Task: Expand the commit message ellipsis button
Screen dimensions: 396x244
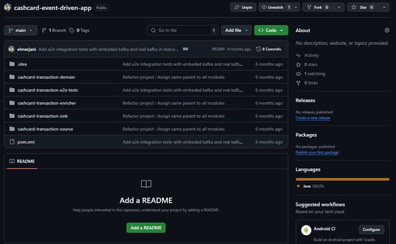Action: 186,49
